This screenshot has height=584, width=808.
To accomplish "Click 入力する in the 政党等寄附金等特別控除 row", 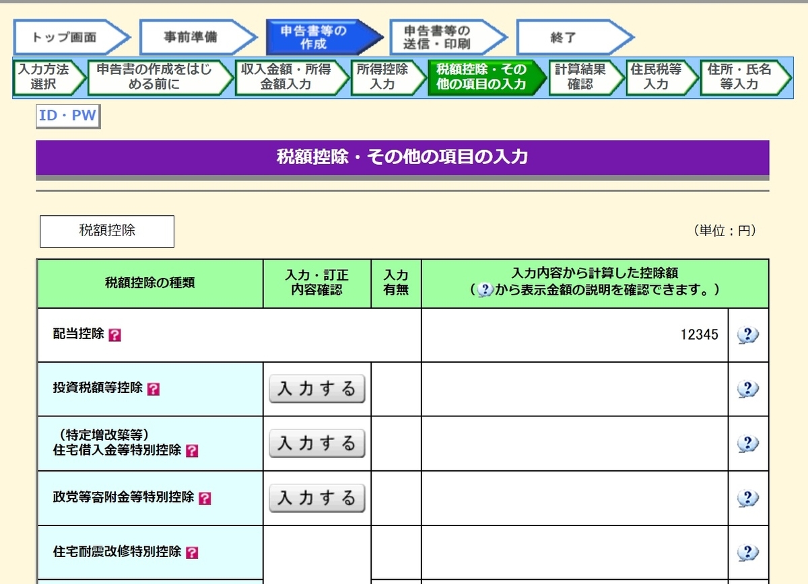I will point(316,498).
